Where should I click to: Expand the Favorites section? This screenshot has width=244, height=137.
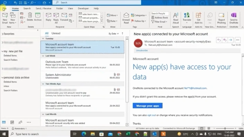coord(2,34)
